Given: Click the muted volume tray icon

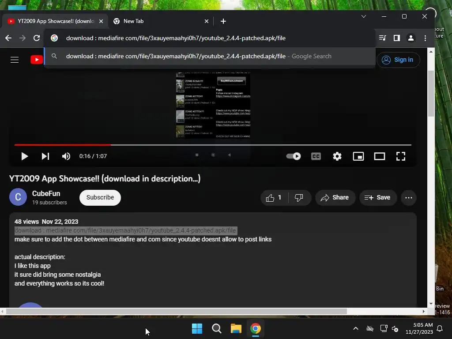Looking at the screenshot, I should [395, 328].
